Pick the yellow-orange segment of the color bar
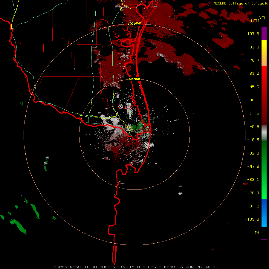The image size is (269, 269). click(x=264, y=53)
